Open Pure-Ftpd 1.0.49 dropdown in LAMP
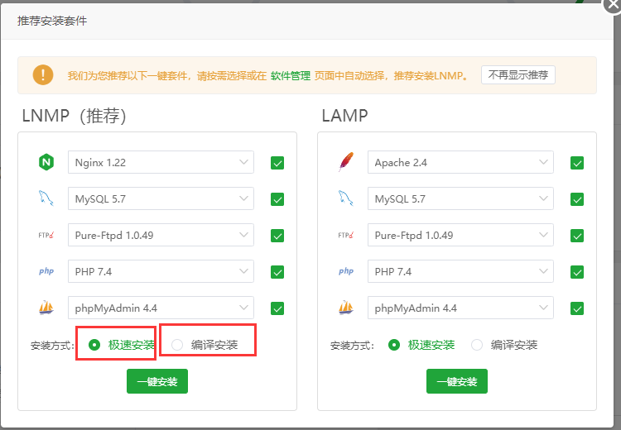Viewport: 621px width, 430px height. (x=460, y=235)
